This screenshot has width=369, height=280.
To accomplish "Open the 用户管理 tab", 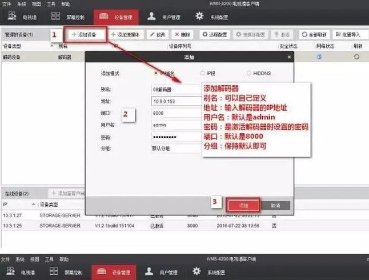I will (162, 17).
